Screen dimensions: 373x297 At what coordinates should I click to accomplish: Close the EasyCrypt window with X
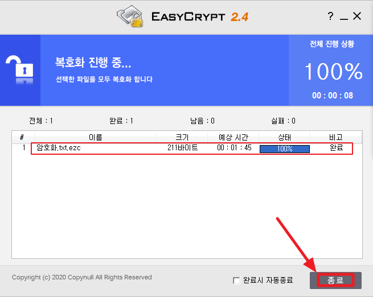coord(357,16)
